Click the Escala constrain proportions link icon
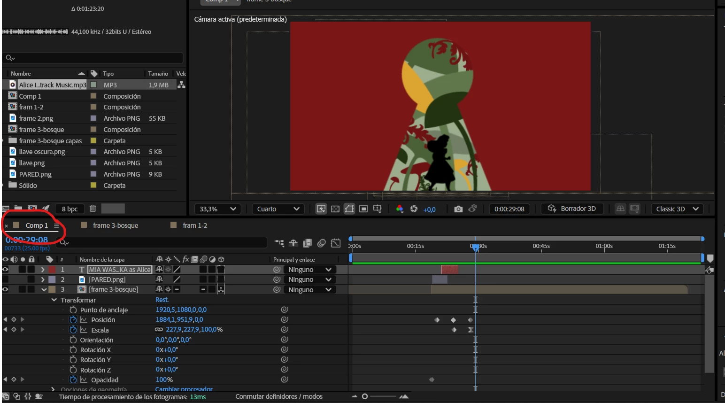Viewport: 725px width, 403px height. tap(159, 329)
